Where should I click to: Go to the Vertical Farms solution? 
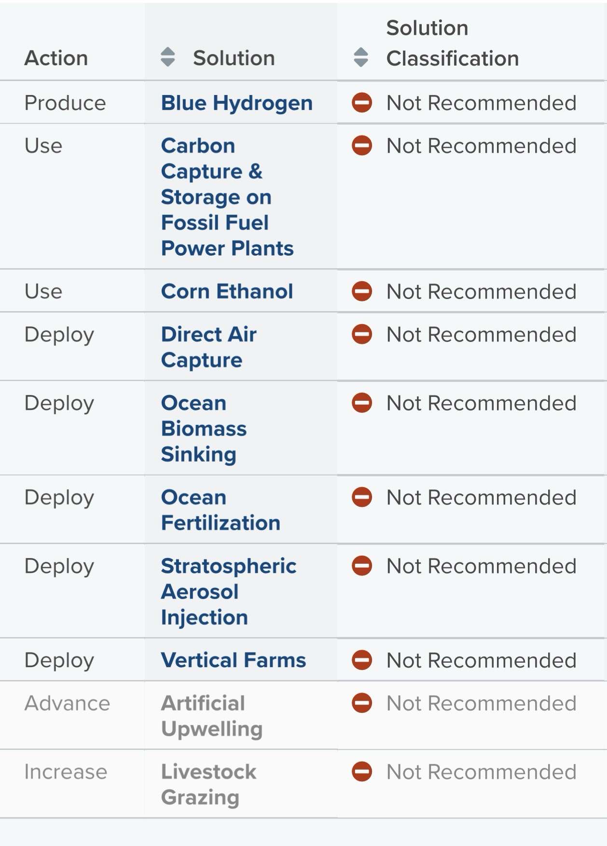click(x=233, y=660)
